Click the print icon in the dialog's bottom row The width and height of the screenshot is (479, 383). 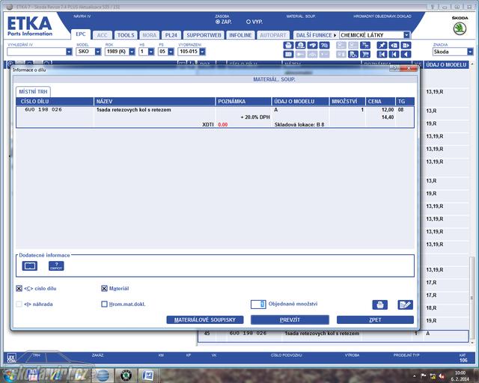379,304
